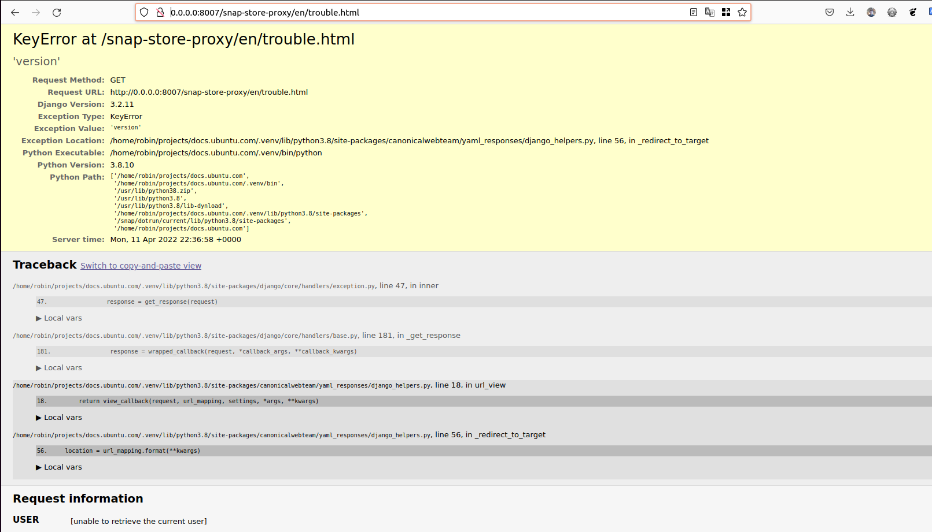Open the profile avatar menu
The image size is (932, 532).
click(x=871, y=12)
